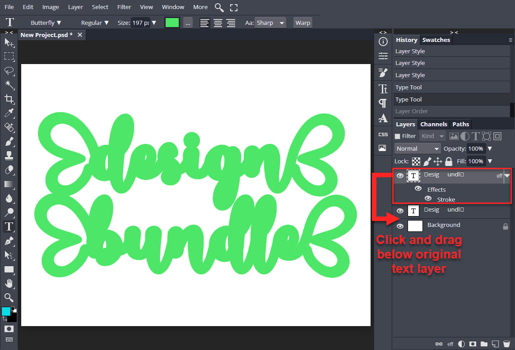
Task: Enable the layer Filter checkbox
Action: tap(397, 136)
